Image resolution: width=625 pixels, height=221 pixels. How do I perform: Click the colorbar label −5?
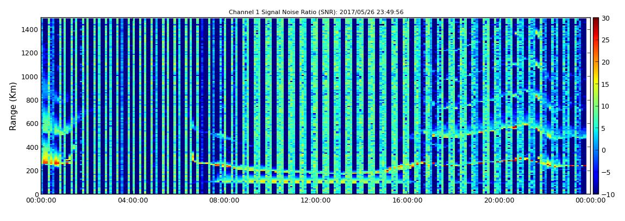(x=606, y=173)
